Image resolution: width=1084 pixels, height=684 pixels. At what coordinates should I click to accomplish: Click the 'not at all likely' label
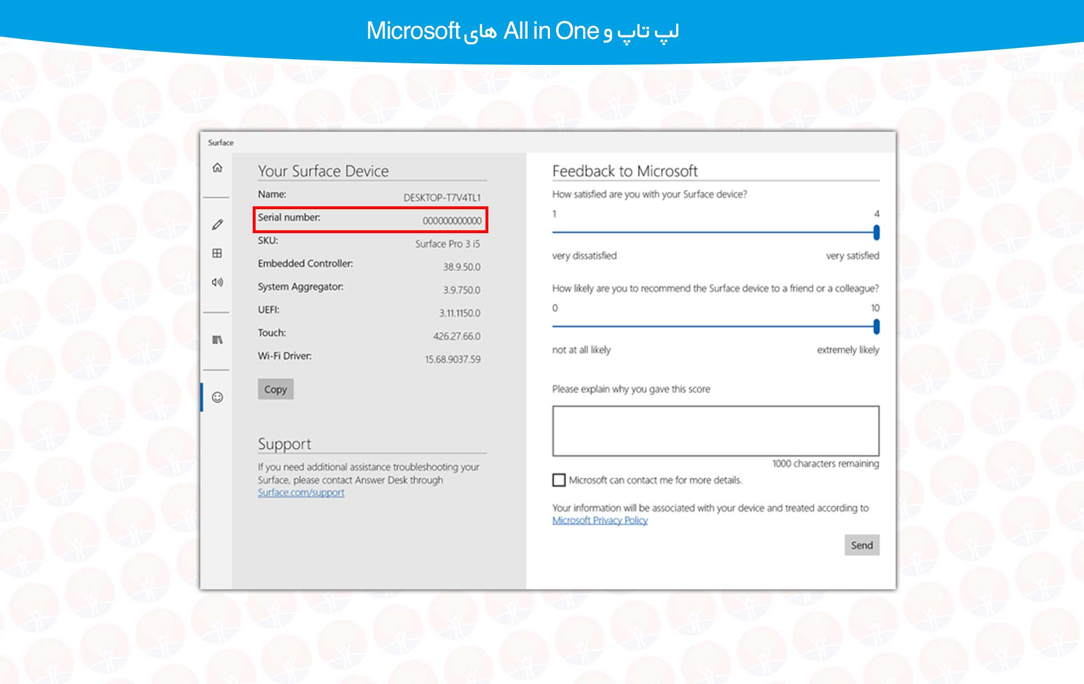coord(581,350)
